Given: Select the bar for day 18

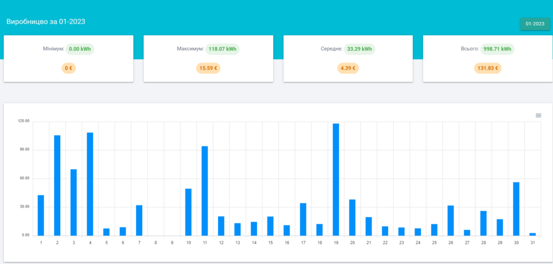Looking at the screenshot, I should click(x=320, y=230).
